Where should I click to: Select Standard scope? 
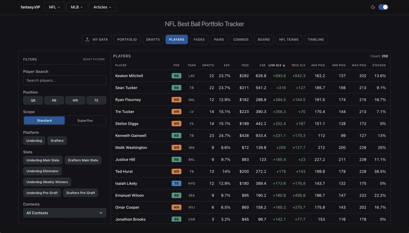(44, 121)
